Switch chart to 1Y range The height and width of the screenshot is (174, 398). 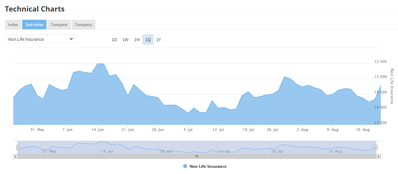coord(159,40)
